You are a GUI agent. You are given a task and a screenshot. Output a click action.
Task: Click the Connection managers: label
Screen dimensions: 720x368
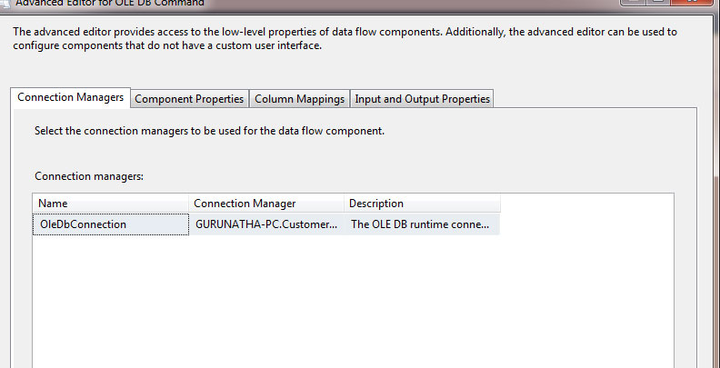[x=89, y=176]
